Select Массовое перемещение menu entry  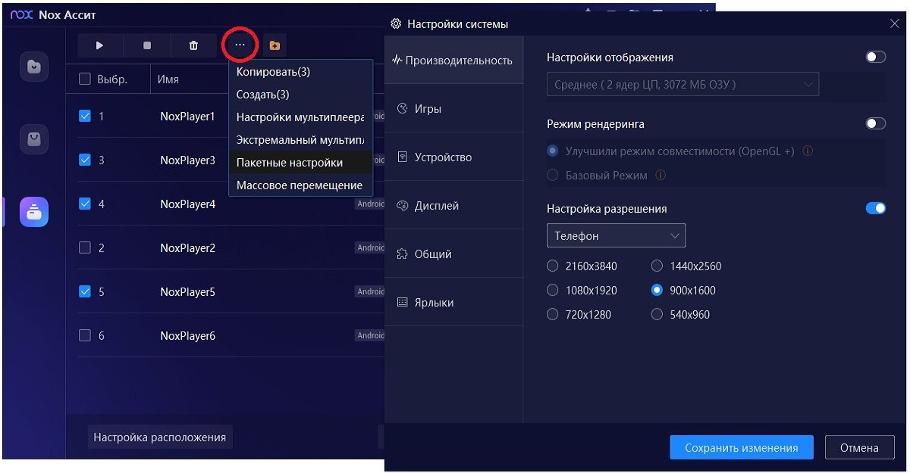300,185
